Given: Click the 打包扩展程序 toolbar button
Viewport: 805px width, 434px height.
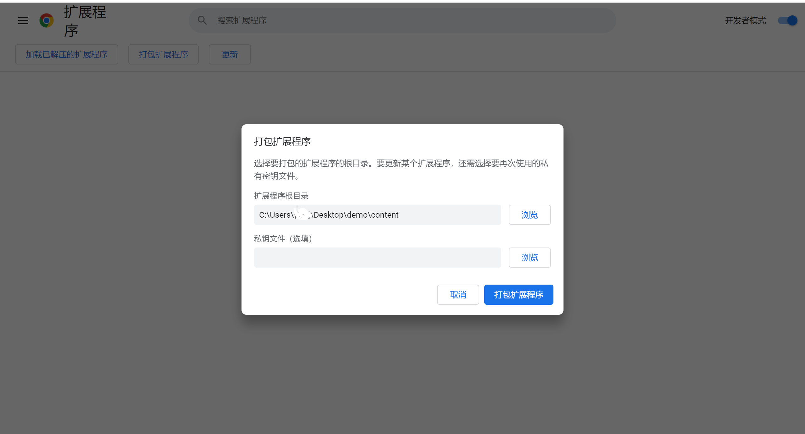Looking at the screenshot, I should pyautogui.click(x=163, y=54).
